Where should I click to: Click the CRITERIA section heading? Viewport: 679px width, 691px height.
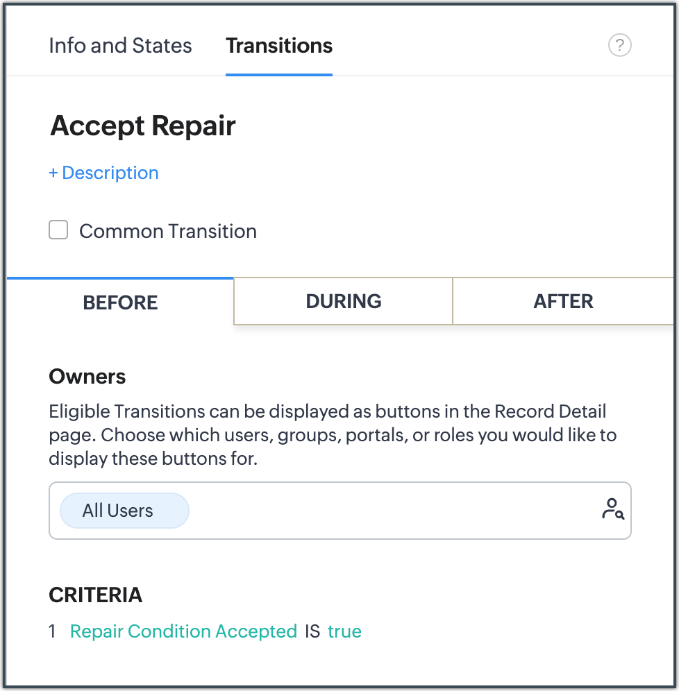[x=95, y=595]
